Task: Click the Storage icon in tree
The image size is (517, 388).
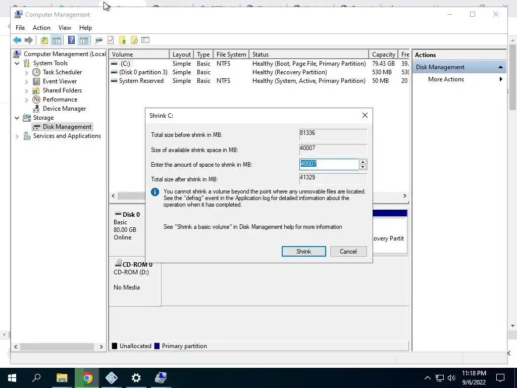Action: point(27,117)
